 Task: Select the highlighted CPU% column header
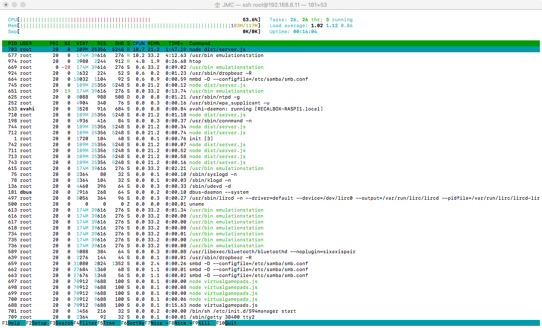tap(139, 43)
